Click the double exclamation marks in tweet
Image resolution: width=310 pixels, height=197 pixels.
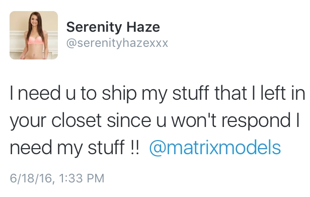point(135,147)
